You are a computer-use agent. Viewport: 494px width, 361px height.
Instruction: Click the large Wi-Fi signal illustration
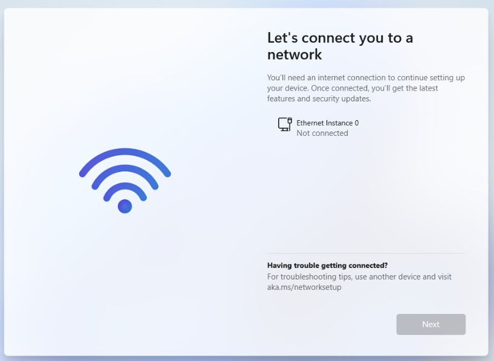[x=125, y=180]
